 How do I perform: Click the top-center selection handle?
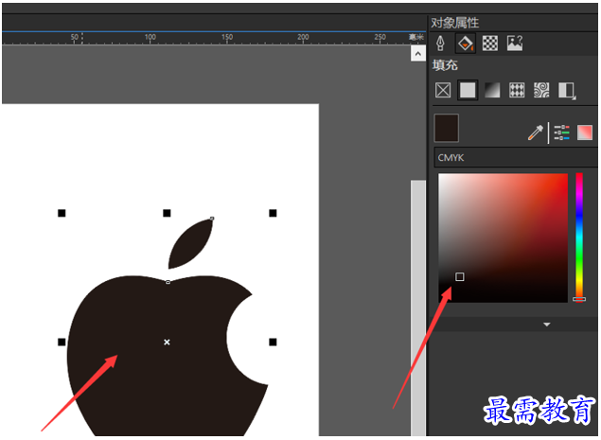click(167, 213)
